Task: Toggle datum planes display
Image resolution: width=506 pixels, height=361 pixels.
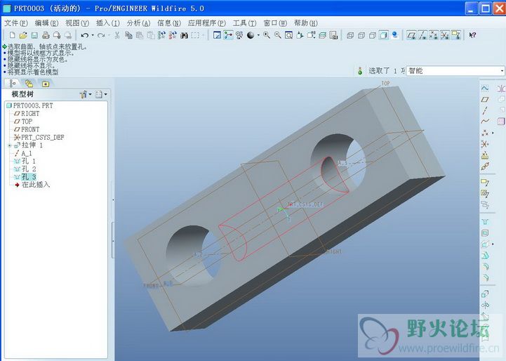Action: click(x=411, y=35)
